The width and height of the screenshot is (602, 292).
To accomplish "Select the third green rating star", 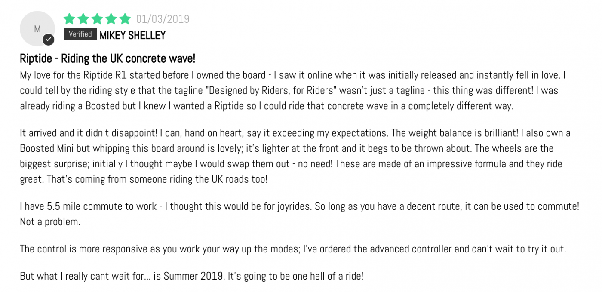I will point(97,19).
